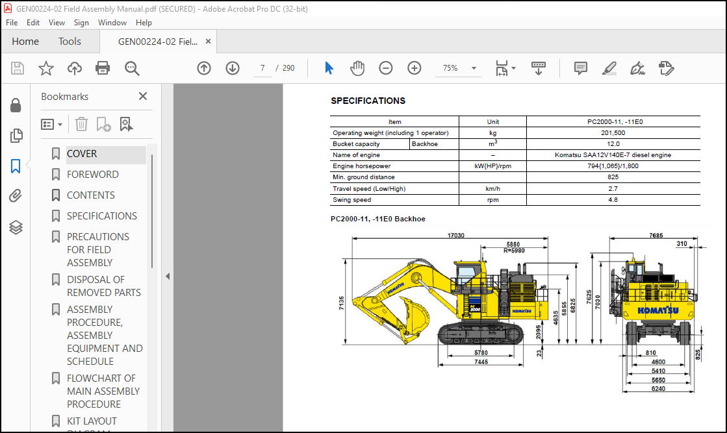Open the Fill & Sign pen icon
This screenshot has height=433, width=727.
click(637, 68)
